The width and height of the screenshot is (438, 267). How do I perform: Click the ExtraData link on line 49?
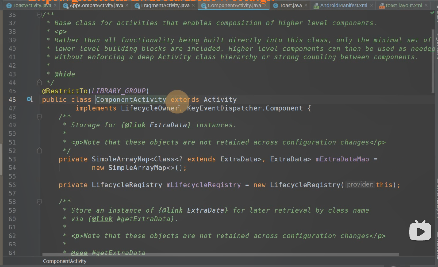(168, 125)
